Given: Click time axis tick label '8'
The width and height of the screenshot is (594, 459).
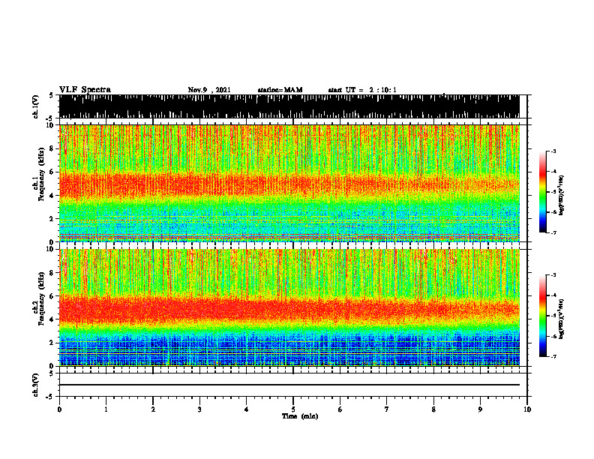Looking at the screenshot, I should point(433,409).
